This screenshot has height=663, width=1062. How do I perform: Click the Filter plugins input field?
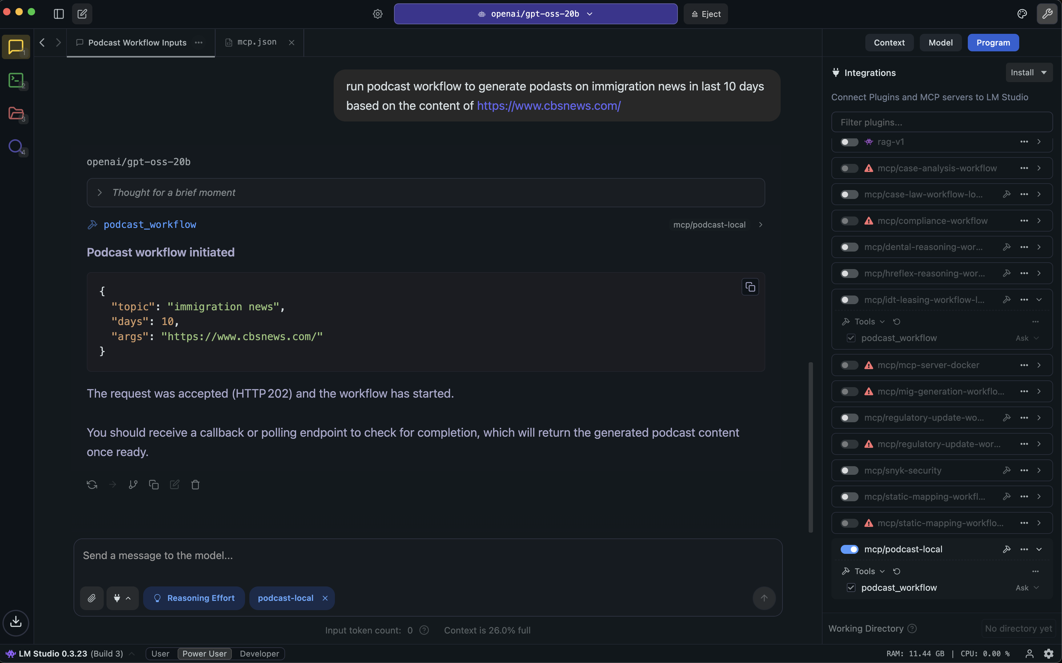click(x=941, y=122)
